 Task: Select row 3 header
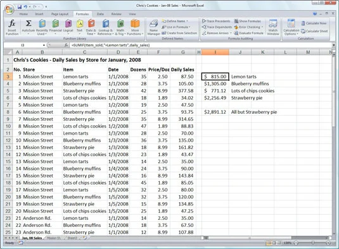click(x=8, y=76)
